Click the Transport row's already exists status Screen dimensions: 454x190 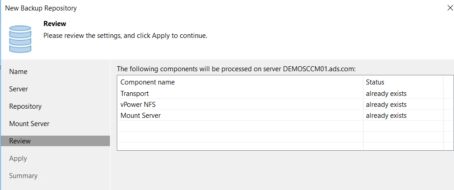pyautogui.click(x=386, y=94)
